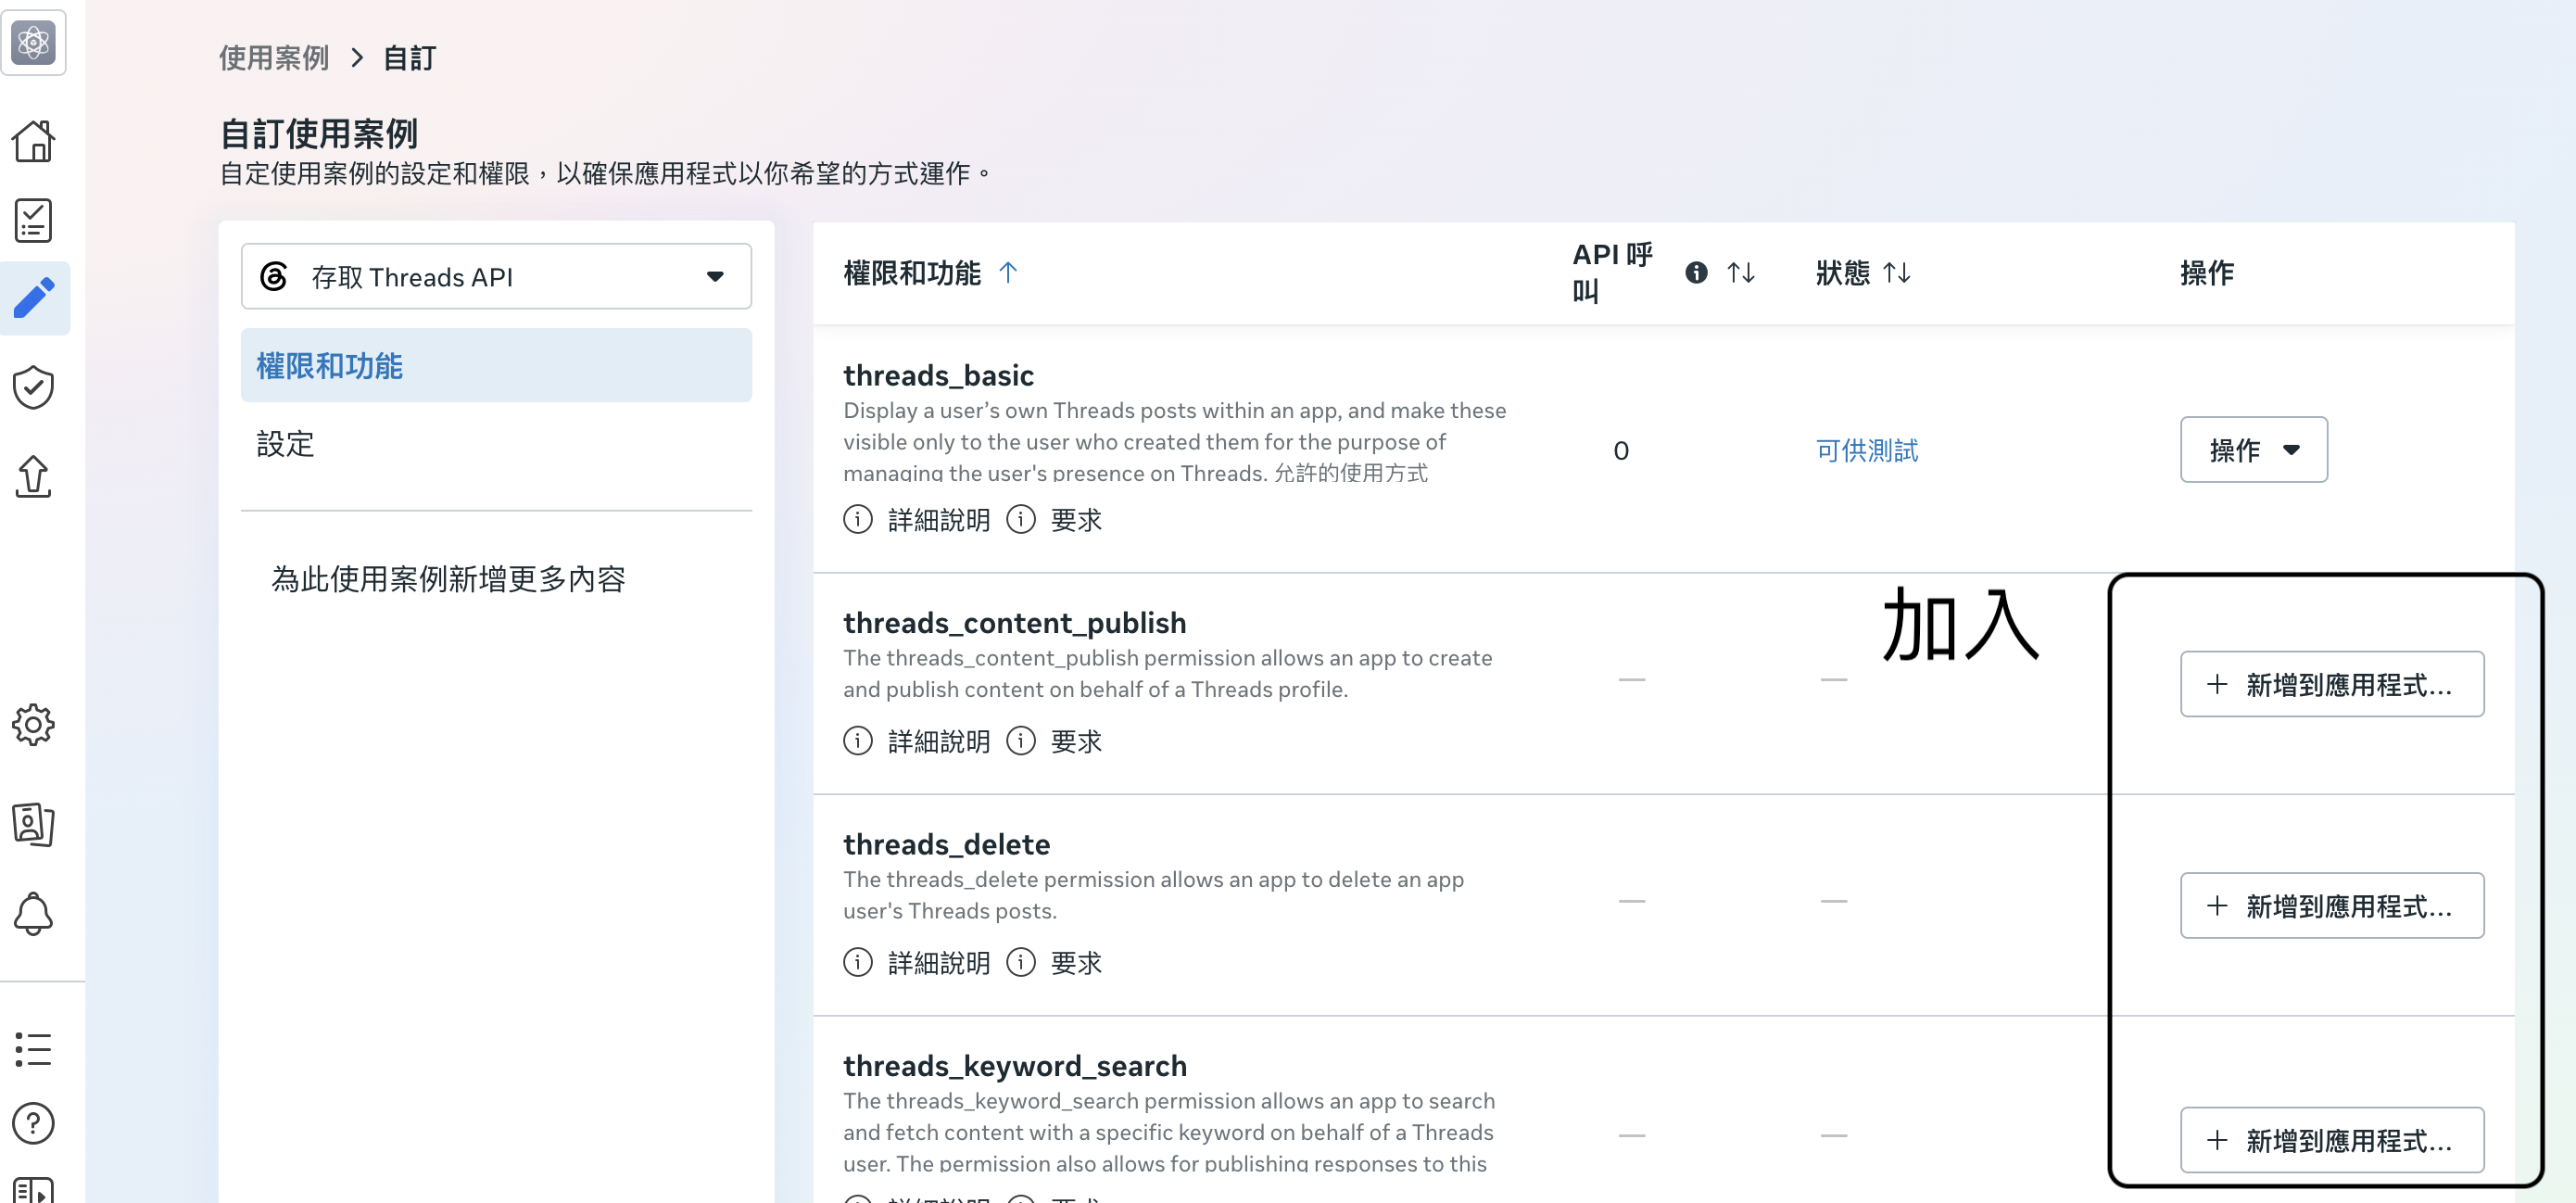
Task: Click 要求 info icon for threads_delete
Action: (1021, 962)
